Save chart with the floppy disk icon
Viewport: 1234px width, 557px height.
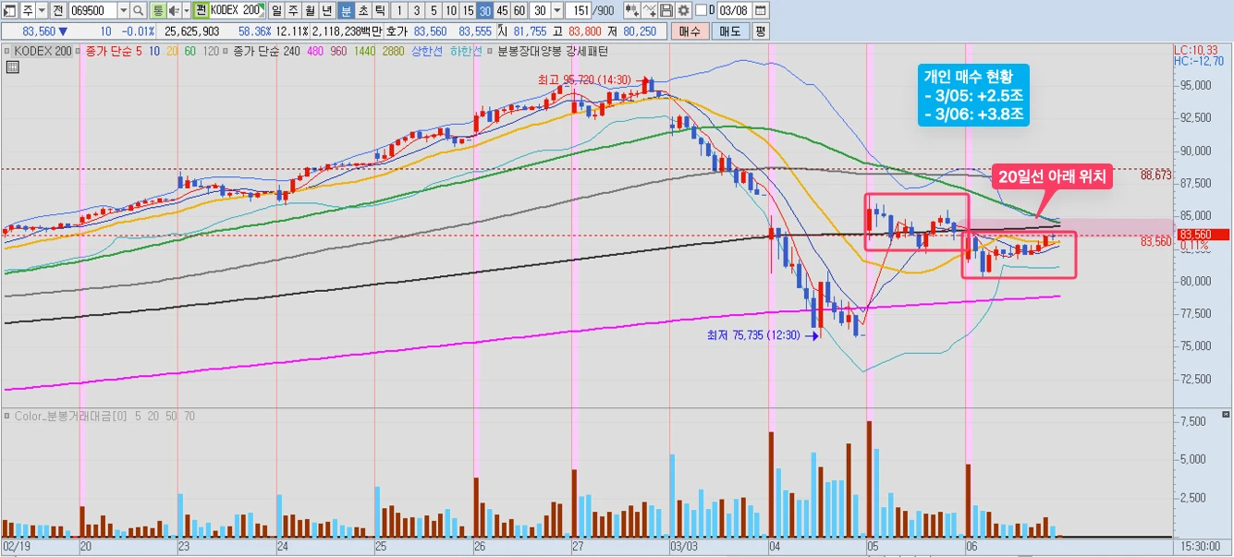666,10
